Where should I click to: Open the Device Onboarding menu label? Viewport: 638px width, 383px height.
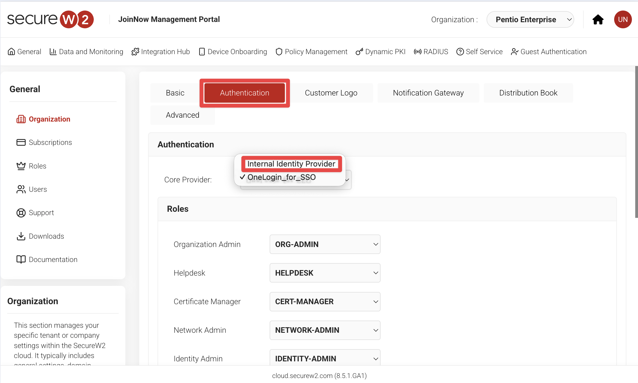pyautogui.click(x=237, y=52)
